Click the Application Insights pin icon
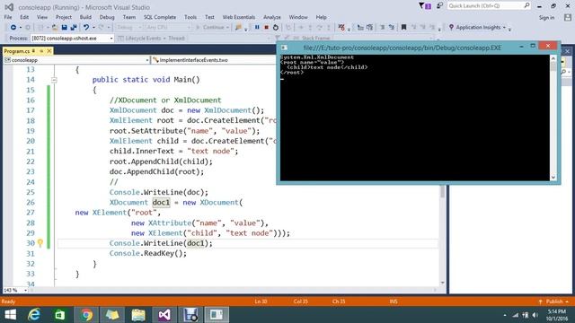The height and width of the screenshot is (323, 575). (x=451, y=28)
